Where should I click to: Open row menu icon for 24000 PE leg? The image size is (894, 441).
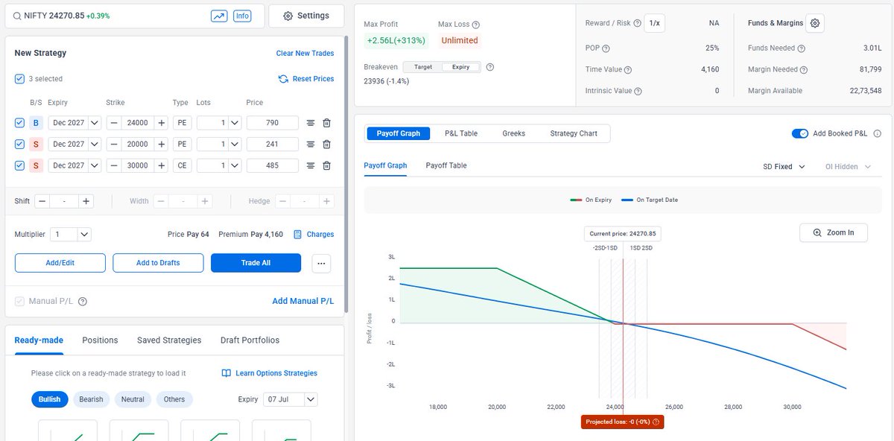pyautogui.click(x=311, y=123)
